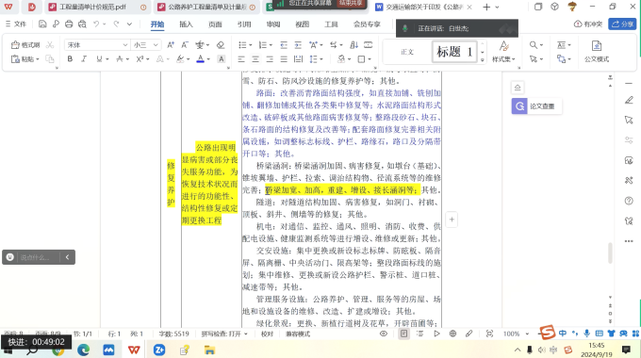Insert numbered list
The height and width of the screenshot is (358, 641).
pos(263,45)
